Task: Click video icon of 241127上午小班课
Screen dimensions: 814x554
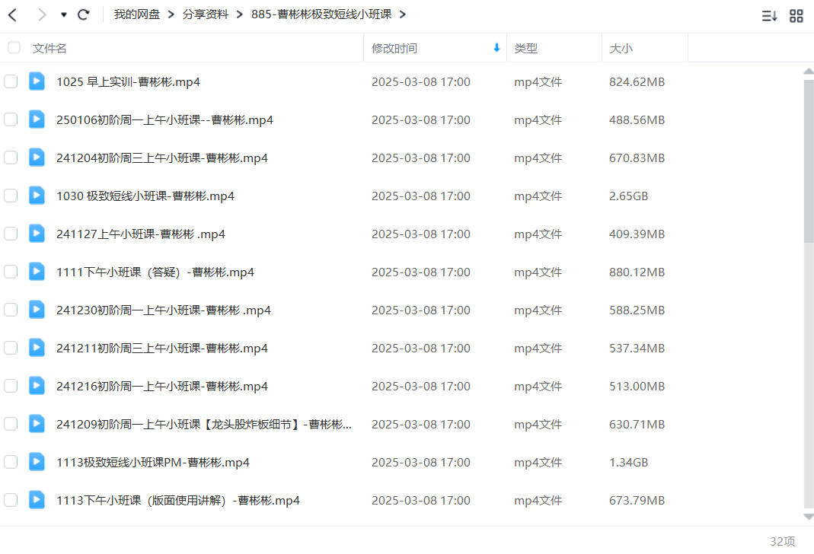Action: [37, 233]
